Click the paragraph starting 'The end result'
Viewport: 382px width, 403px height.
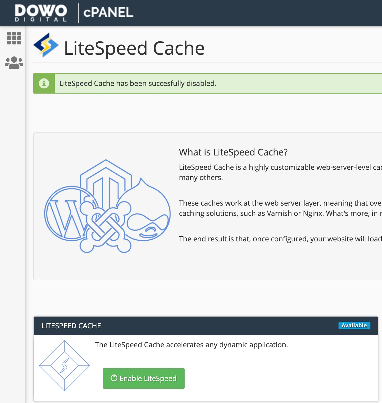tap(280, 239)
